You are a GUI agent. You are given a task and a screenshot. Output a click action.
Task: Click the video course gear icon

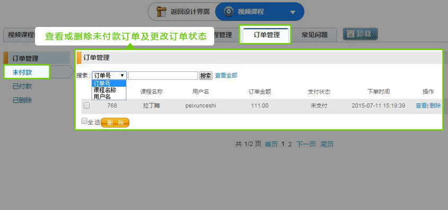click(229, 12)
